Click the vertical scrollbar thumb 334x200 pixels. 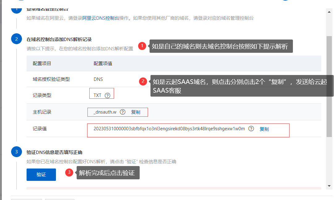(329, 86)
